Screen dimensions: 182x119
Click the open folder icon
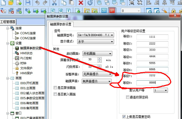click(11, 3)
